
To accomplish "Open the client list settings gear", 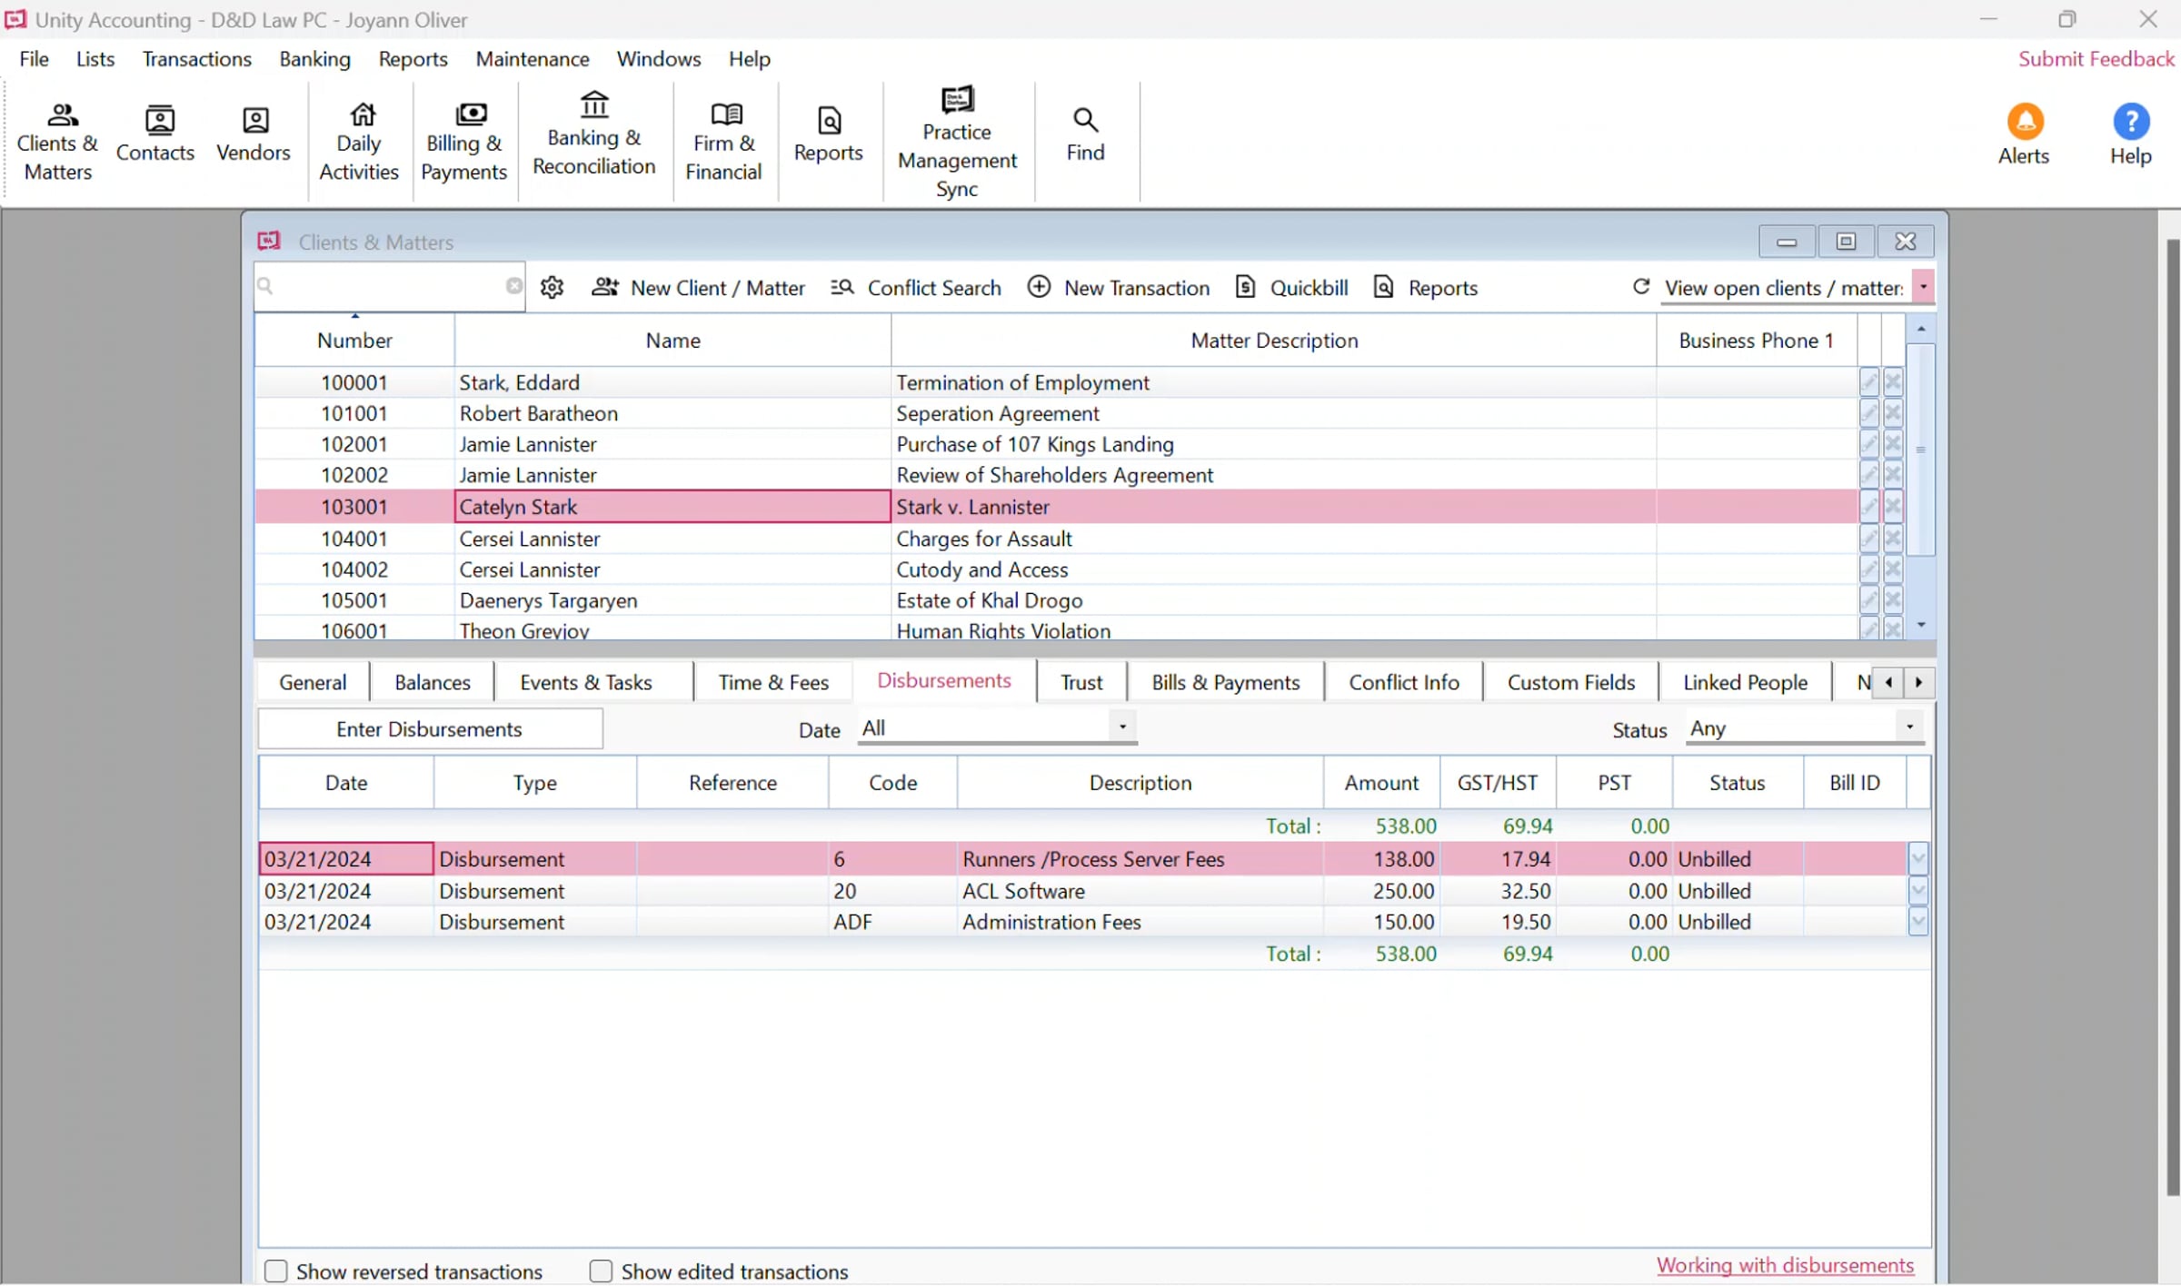I will (552, 288).
